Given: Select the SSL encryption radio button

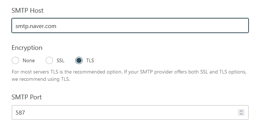Looking at the screenshot, I should tap(49, 60).
